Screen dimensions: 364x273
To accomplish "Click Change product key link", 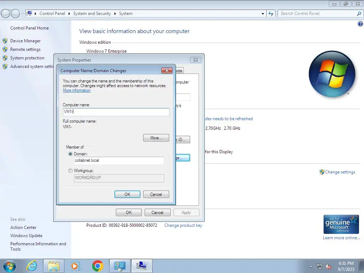I will click(x=183, y=225).
